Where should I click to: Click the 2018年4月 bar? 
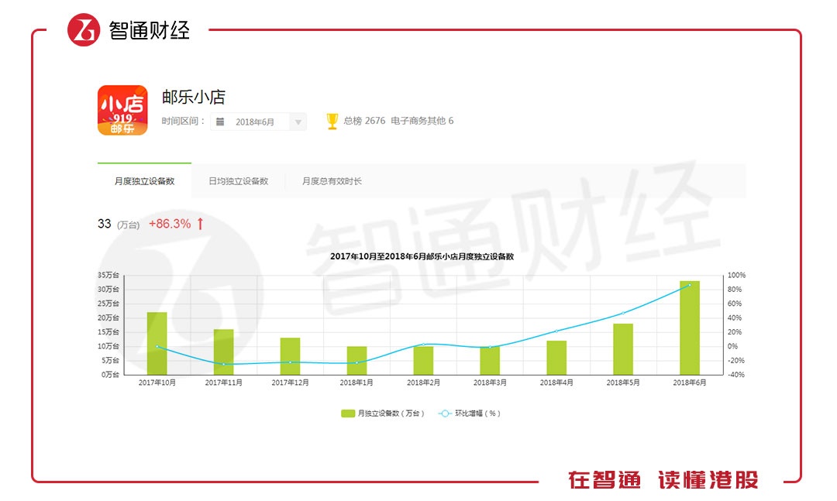pyautogui.click(x=556, y=358)
